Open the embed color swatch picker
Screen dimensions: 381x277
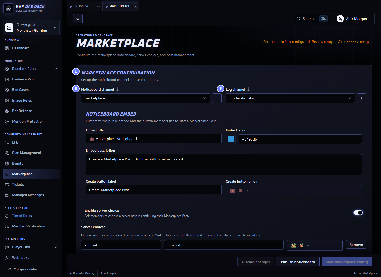point(231,139)
